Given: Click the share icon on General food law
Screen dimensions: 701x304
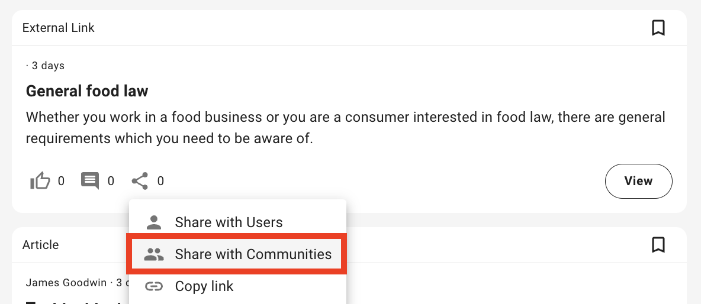Looking at the screenshot, I should tap(140, 181).
